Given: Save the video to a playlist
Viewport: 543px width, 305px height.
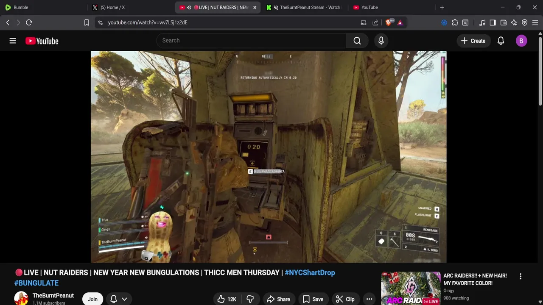Looking at the screenshot, I should coord(313,299).
